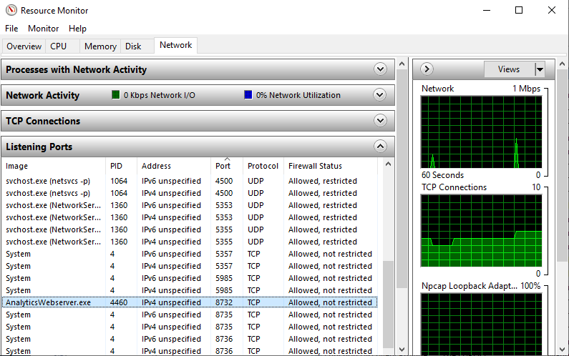Click the Listening Ports scrollbar thumb
569x356 pixels.
pyautogui.click(x=389, y=304)
